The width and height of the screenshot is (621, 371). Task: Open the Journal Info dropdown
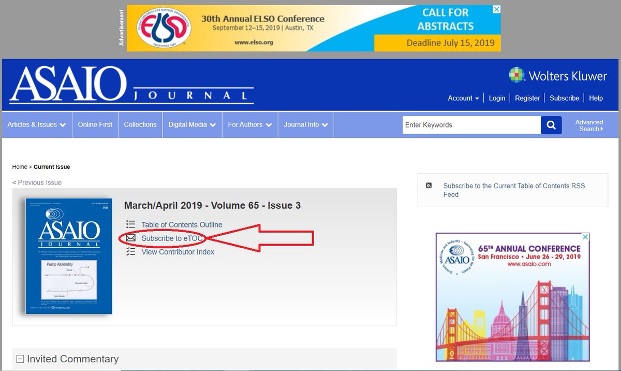[305, 124]
